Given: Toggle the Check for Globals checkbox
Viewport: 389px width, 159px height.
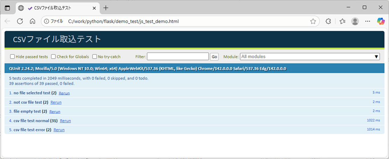Looking at the screenshot, I should point(54,57).
